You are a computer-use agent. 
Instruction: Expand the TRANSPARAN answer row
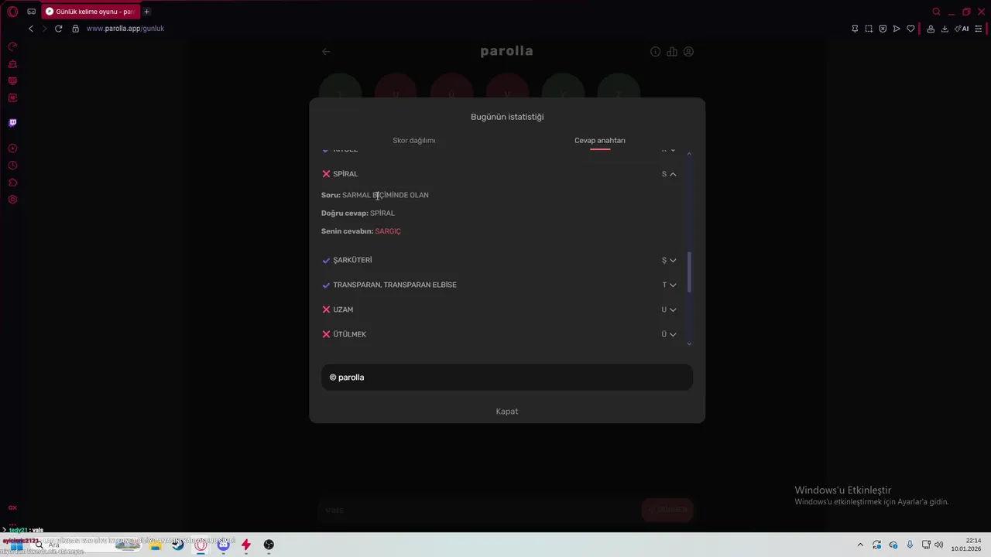pos(673,285)
